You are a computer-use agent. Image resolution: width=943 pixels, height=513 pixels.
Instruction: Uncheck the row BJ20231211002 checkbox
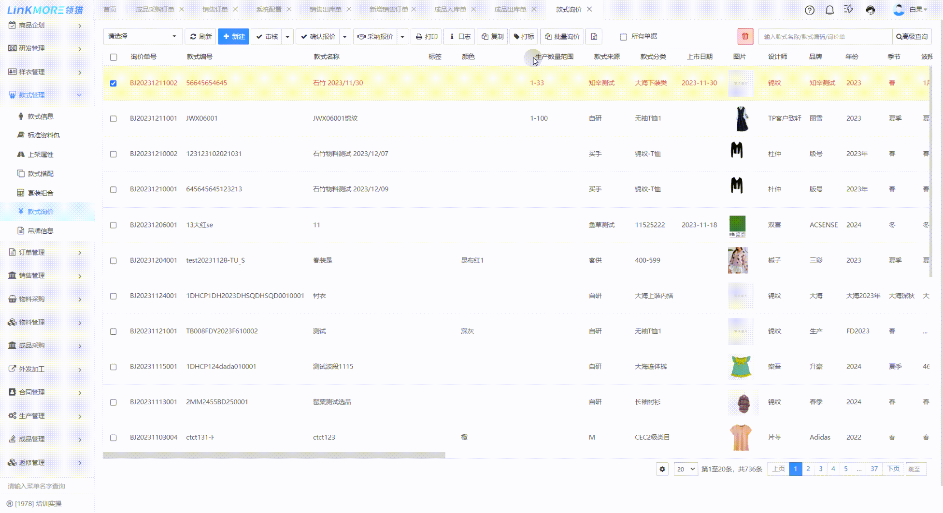[x=114, y=83]
